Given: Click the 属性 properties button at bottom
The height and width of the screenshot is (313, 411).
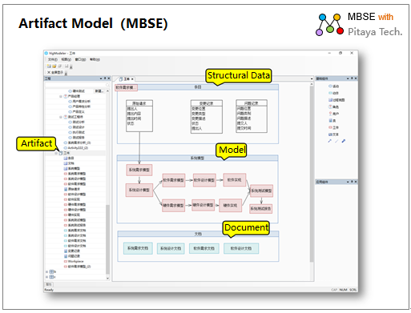Looking at the screenshot, I should (49, 284).
